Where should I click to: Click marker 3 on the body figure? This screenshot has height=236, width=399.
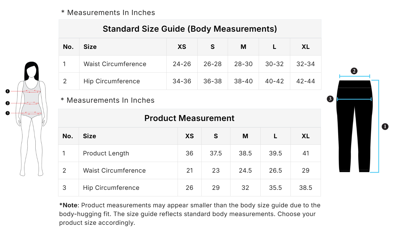pyautogui.click(x=8, y=113)
